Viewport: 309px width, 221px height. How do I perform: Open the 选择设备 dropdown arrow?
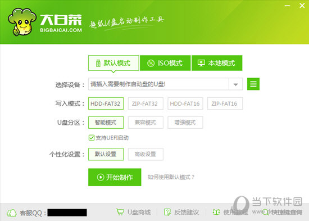coord(235,84)
